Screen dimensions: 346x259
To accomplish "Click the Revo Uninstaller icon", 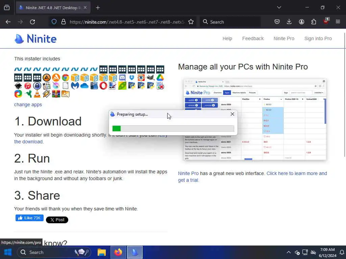I will pyautogui.click(x=160, y=86).
